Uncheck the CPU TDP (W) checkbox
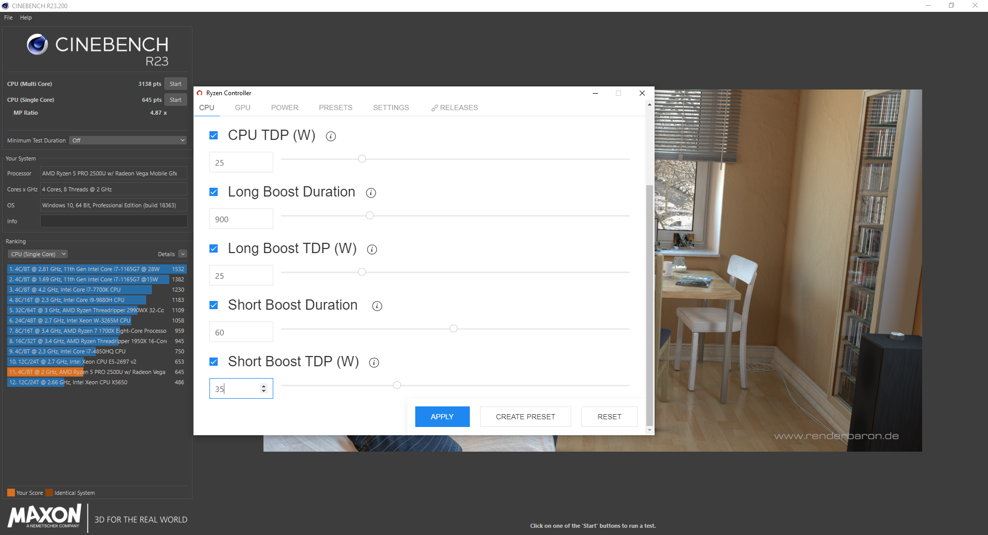The image size is (988, 535). pyautogui.click(x=214, y=135)
